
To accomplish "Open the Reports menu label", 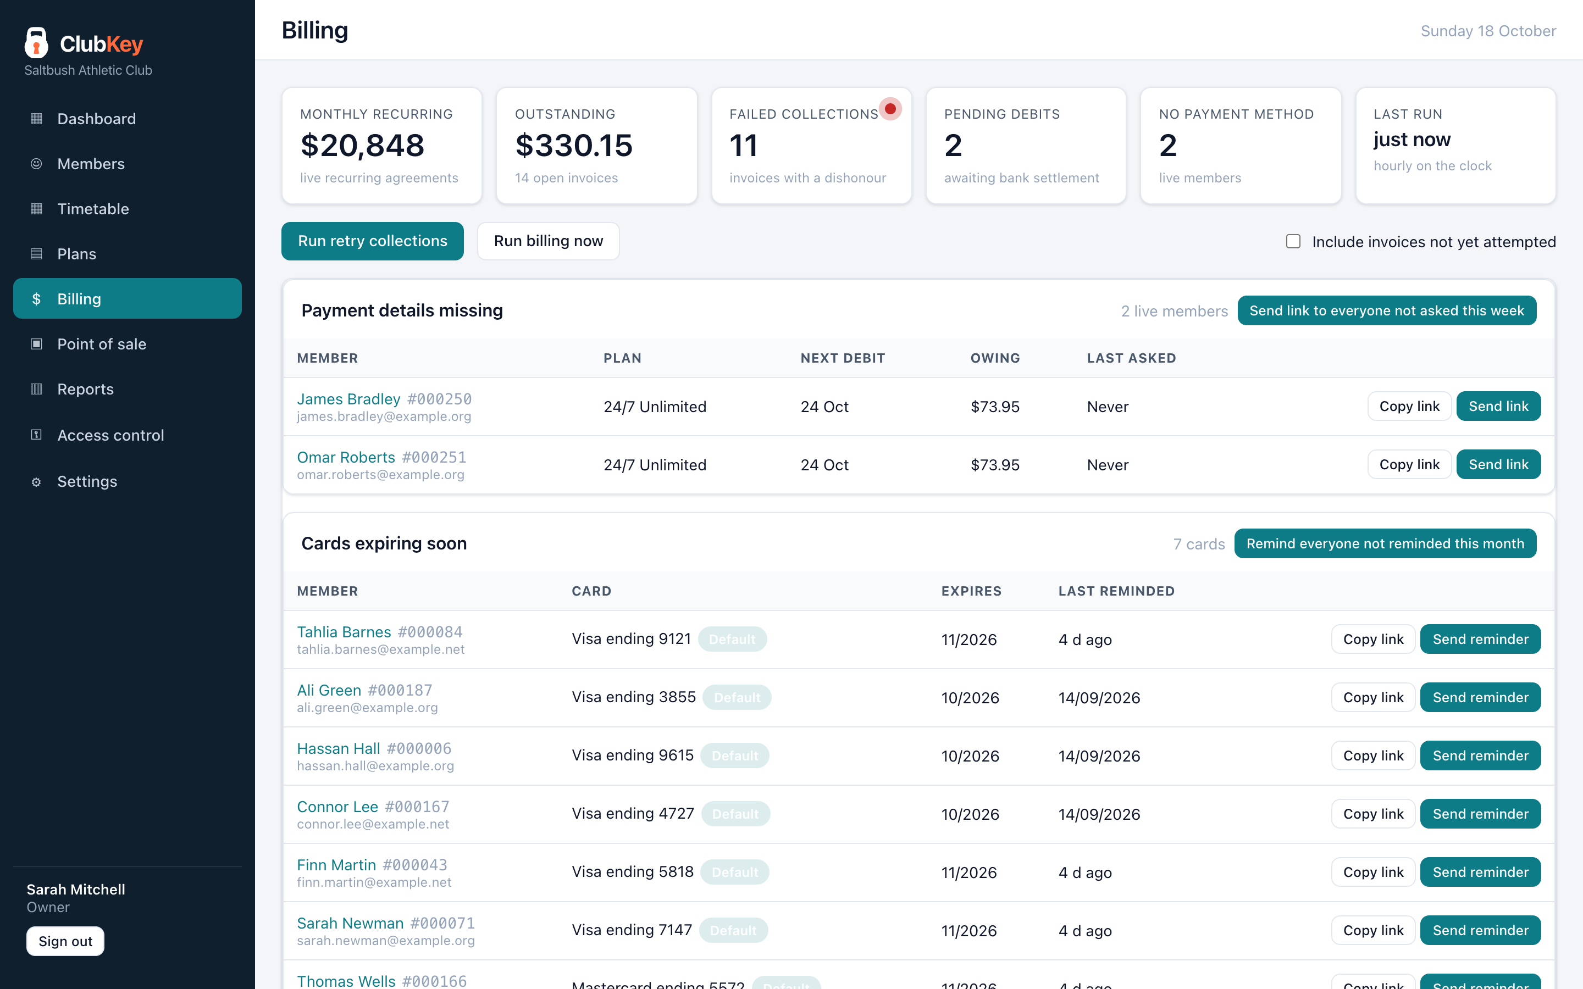I will pos(86,389).
